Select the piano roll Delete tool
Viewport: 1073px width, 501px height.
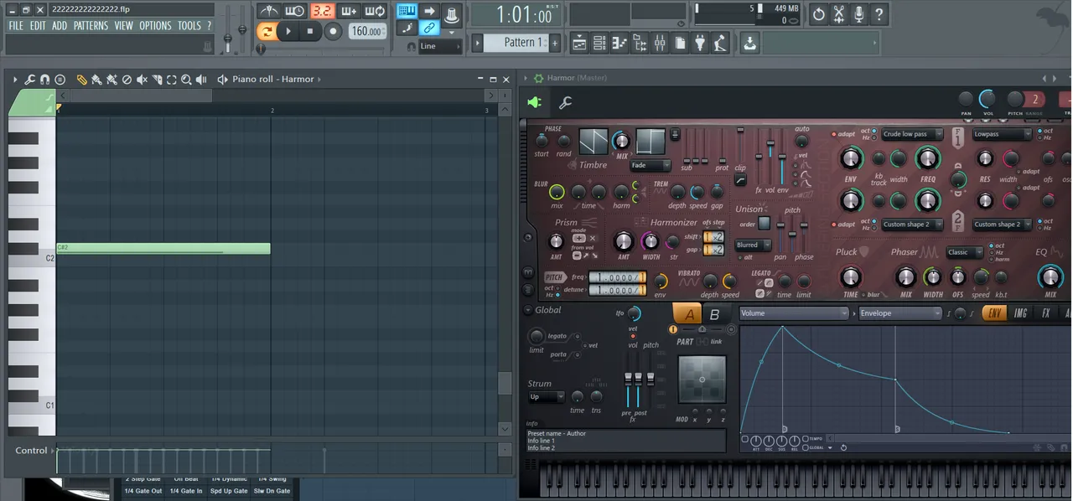click(127, 80)
